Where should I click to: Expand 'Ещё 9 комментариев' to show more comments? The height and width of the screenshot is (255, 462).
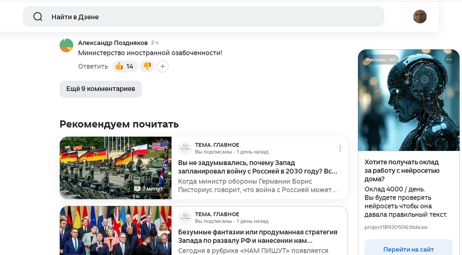[x=100, y=89]
